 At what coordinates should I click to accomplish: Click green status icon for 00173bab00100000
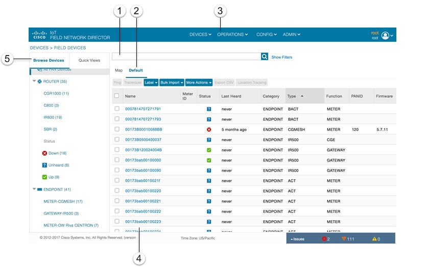(x=209, y=160)
